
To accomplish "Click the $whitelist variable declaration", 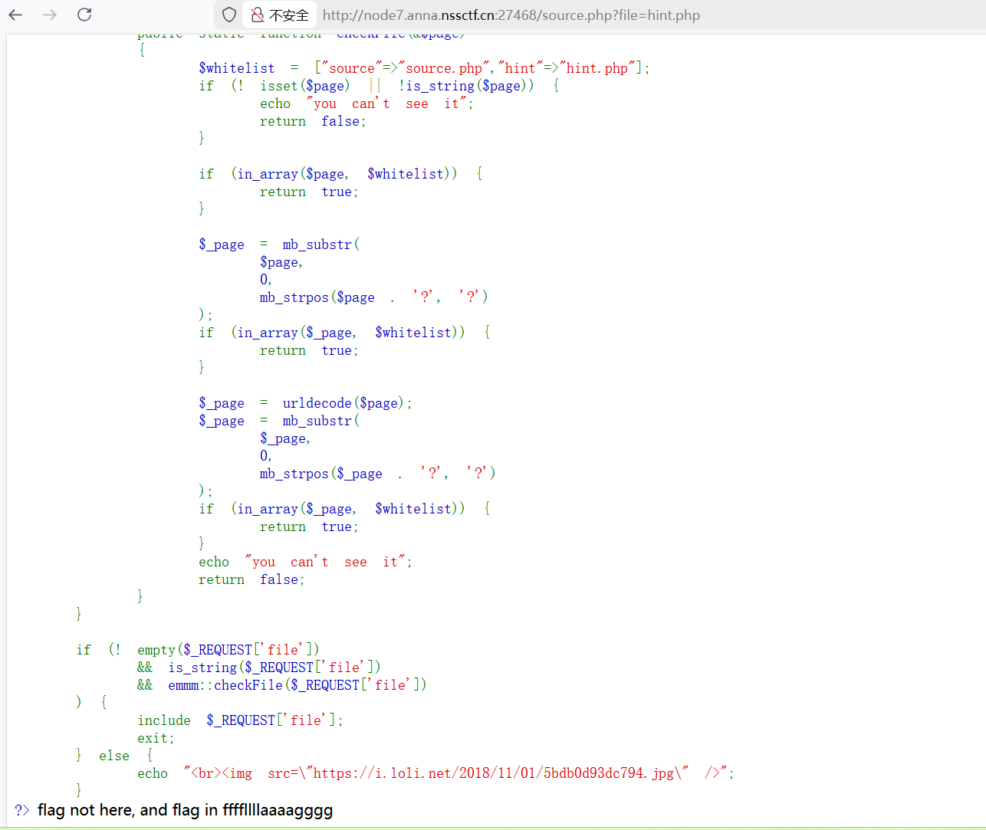I will 236,68.
